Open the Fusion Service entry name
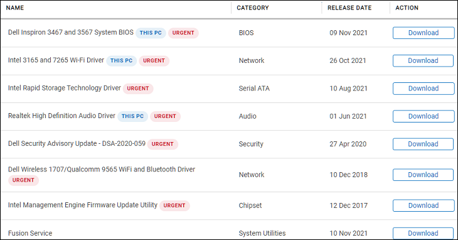 click(x=30, y=233)
